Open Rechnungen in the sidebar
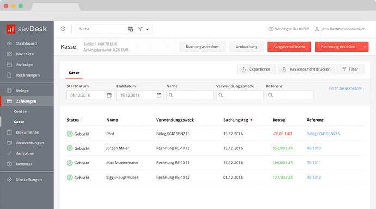 tap(28, 75)
